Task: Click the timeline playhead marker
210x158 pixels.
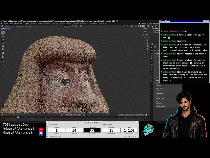Action: click(x=18, y=117)
